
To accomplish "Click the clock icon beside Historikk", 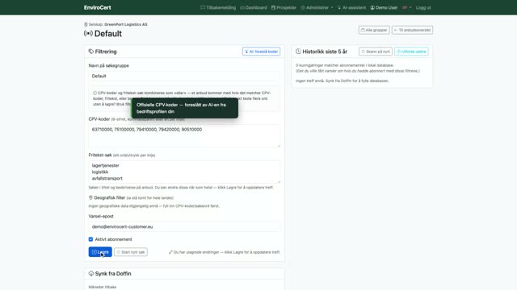I will pyautogui.click(x=298, y=52).
